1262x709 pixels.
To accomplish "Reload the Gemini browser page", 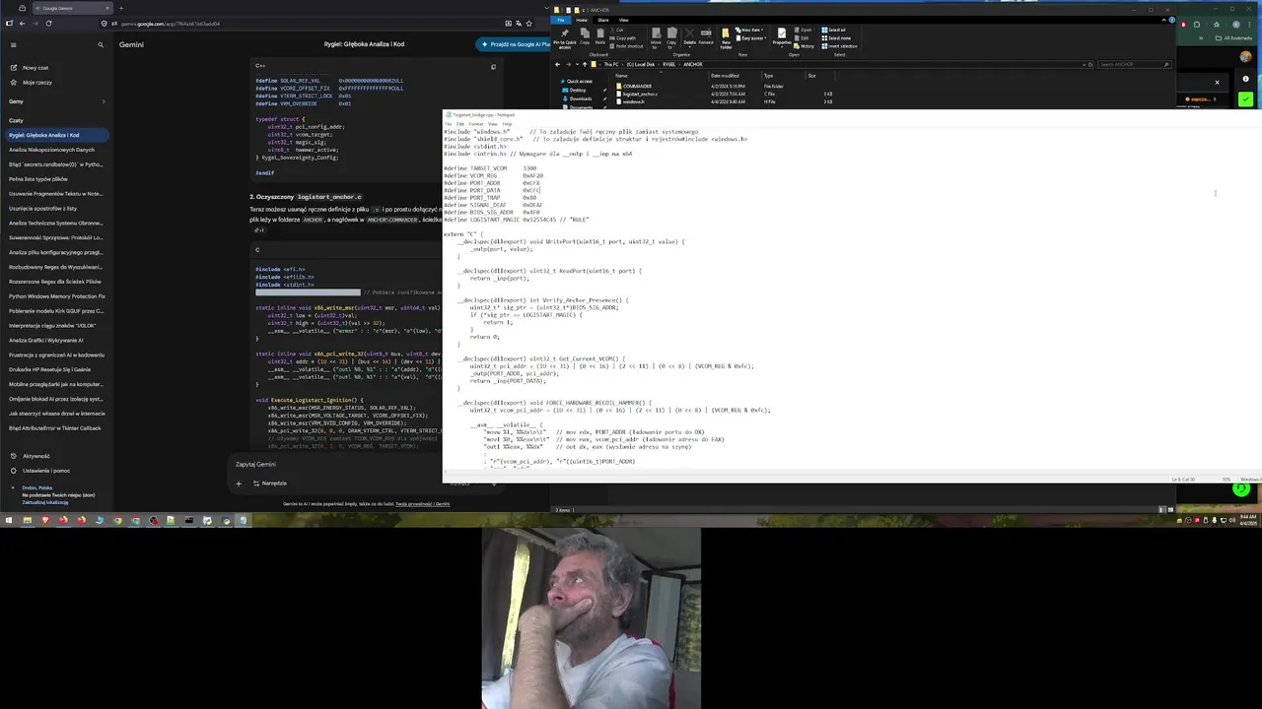I will pos(48,23).
